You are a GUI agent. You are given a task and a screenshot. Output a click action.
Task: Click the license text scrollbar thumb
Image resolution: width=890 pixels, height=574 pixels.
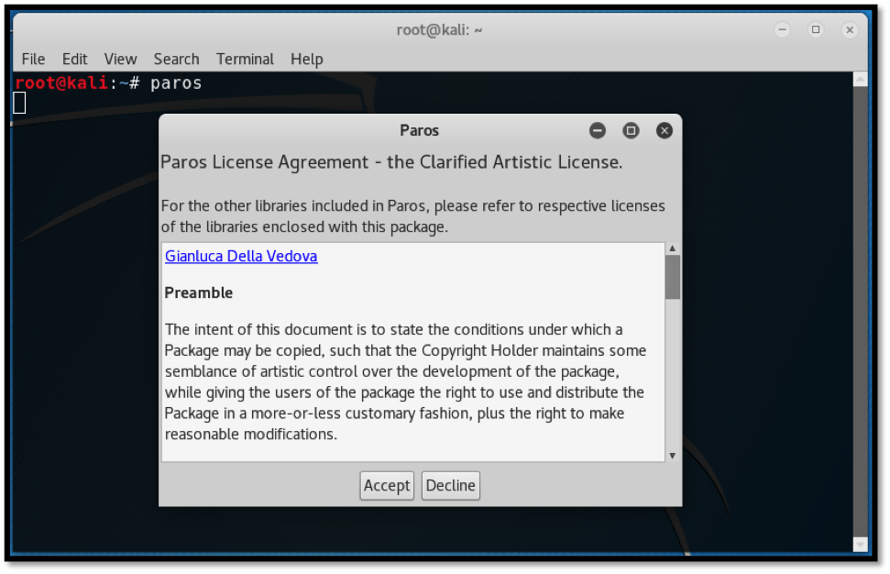672,277
